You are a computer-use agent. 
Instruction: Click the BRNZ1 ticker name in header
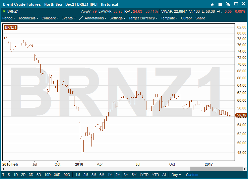tap(13, 11)
